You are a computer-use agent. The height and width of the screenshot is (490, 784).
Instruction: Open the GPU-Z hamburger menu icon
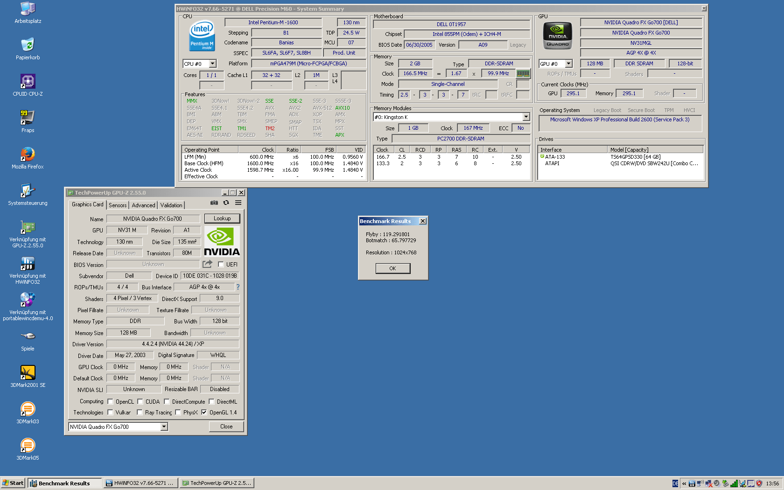pyautogui.click(x=238, y=203)
